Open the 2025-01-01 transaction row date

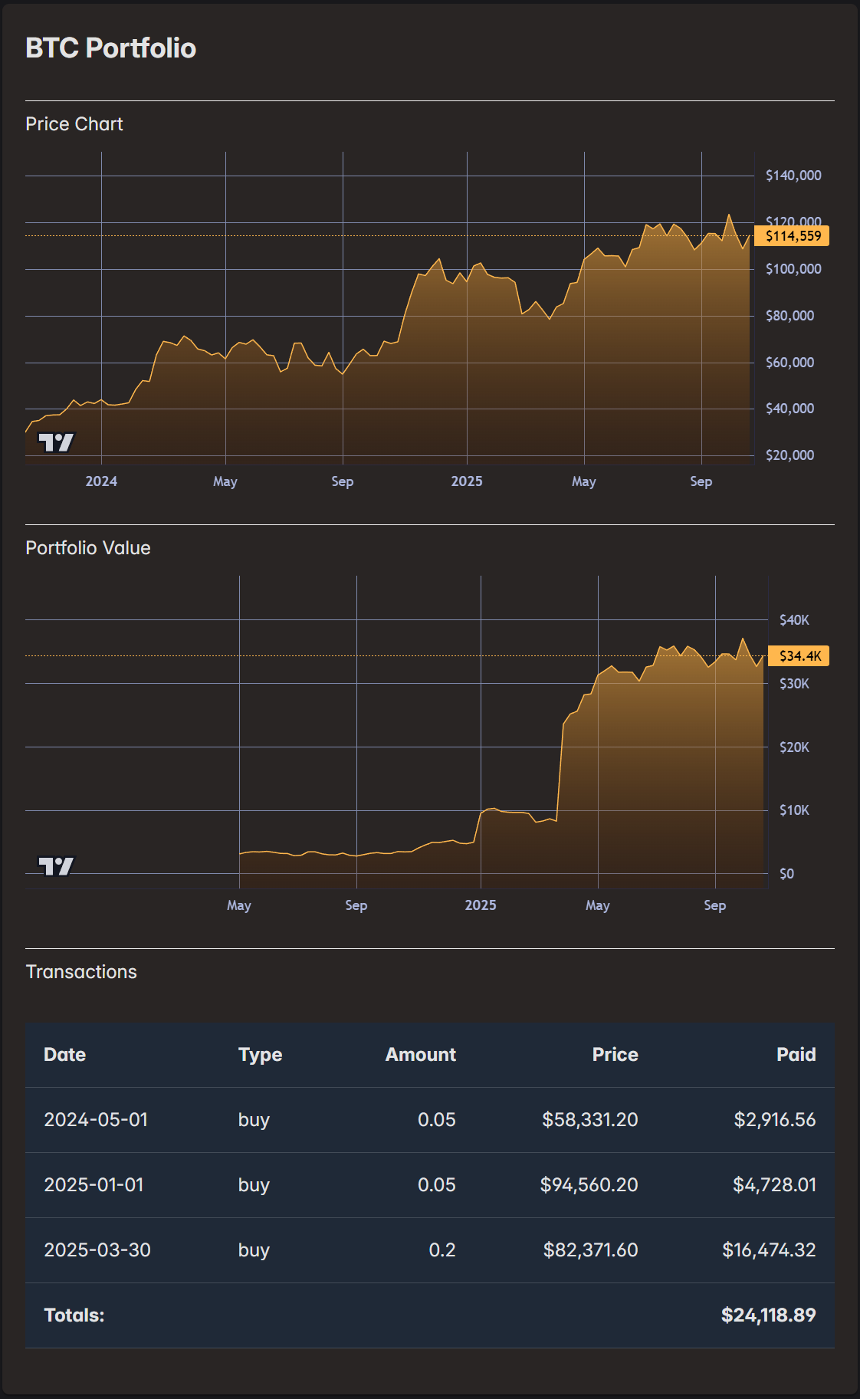[94, 1185]
